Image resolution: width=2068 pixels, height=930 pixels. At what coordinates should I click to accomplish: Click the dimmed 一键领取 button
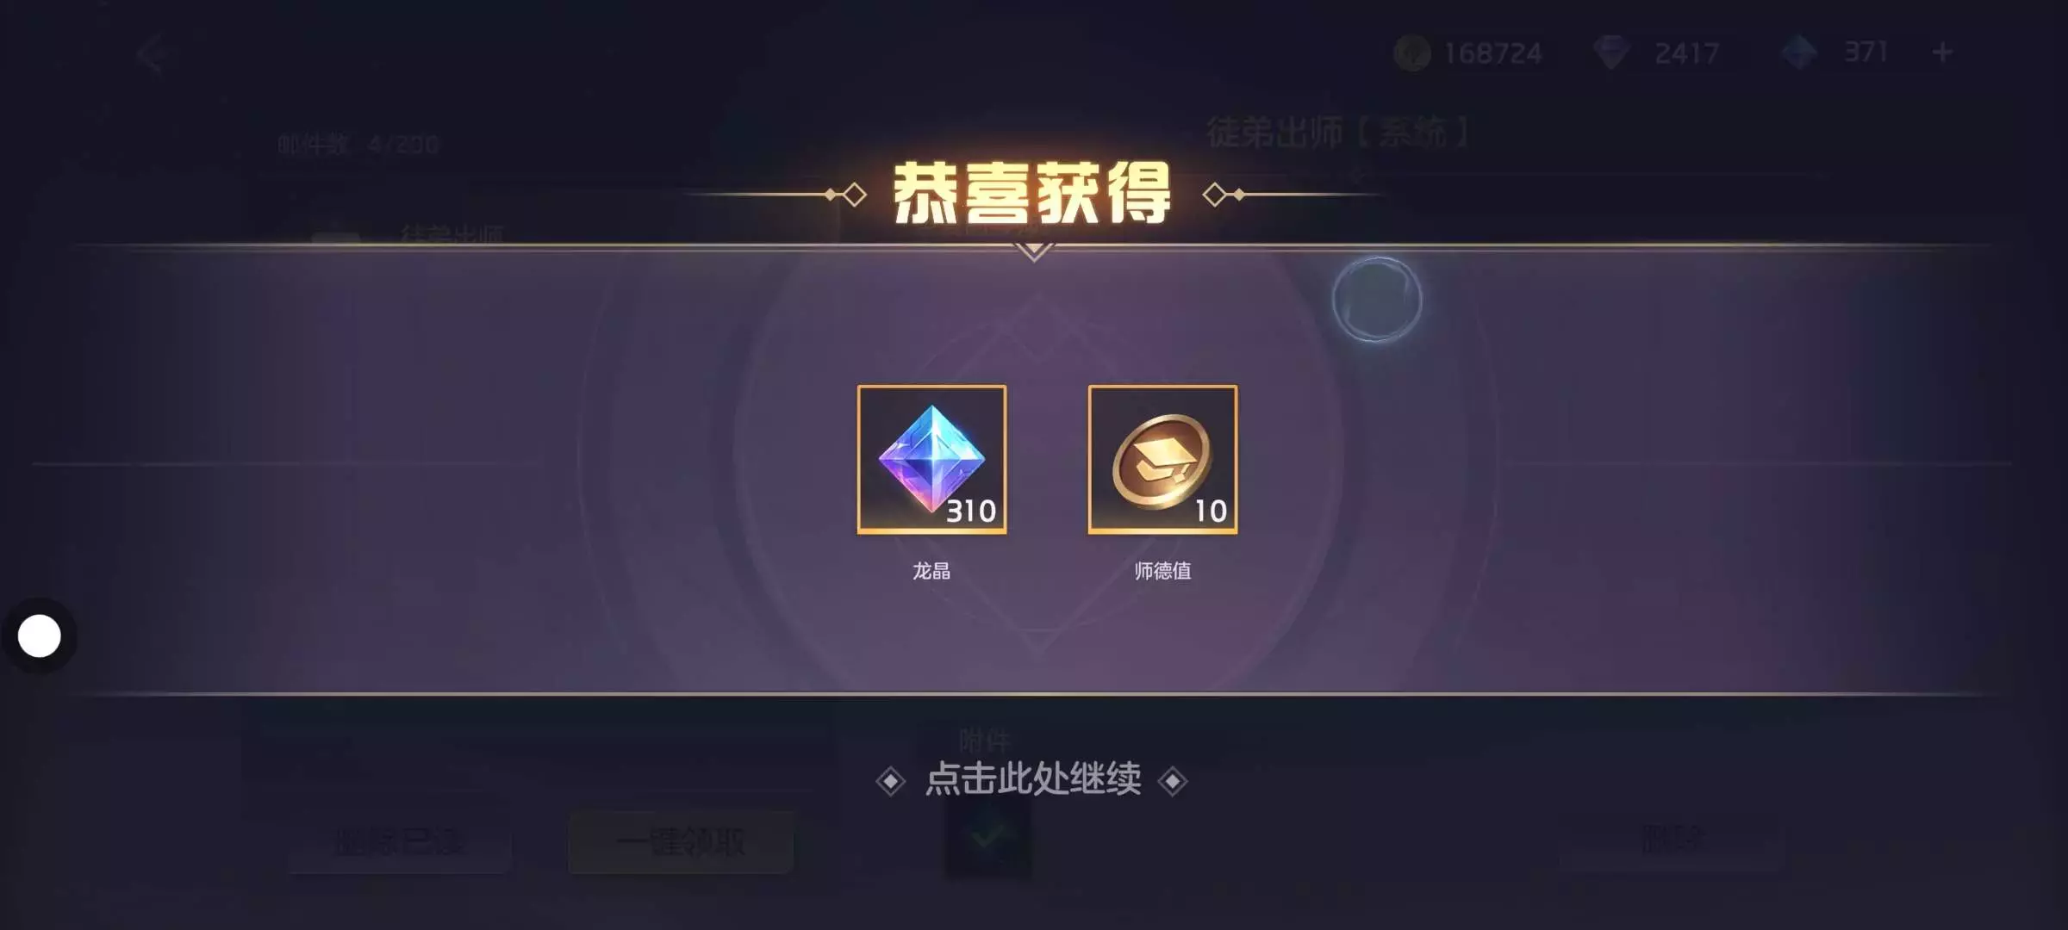(x=681, y=841)
